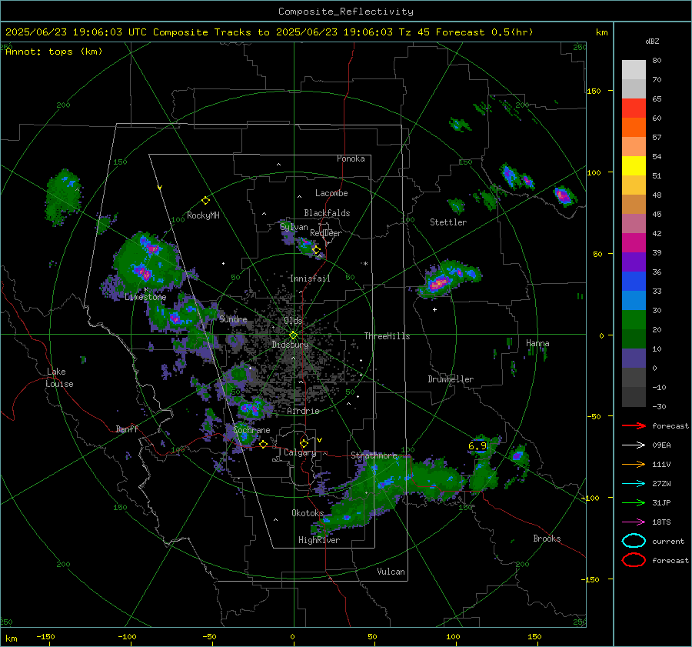692x647 pixels.
Task: Click the Innisfail city label
Action: pos(310,278)
